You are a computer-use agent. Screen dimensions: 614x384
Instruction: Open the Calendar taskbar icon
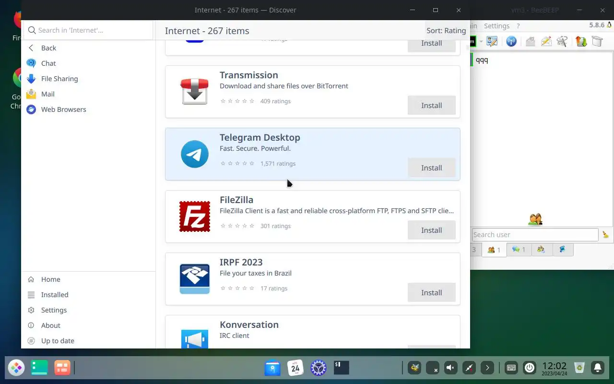pos(295,368)
